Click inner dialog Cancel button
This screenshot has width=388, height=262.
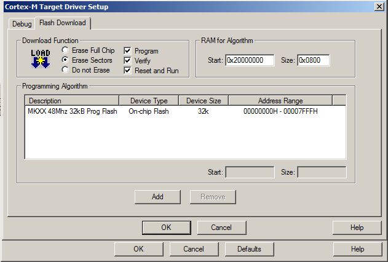(x=221, y=228)
